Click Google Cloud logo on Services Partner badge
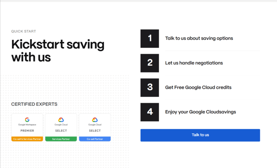 61,120
